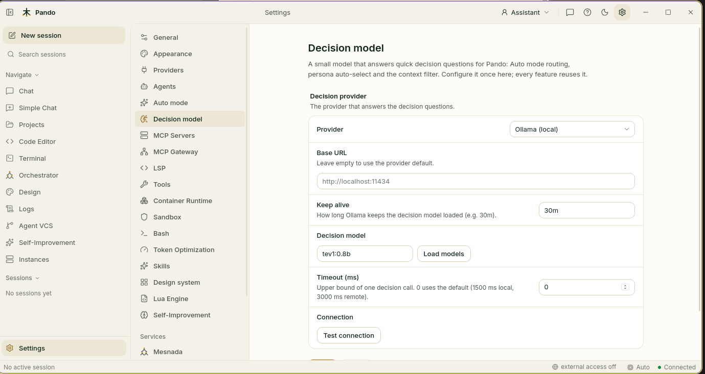
Task: Open the Assistant persona dropdown
Action: (525, 12)
